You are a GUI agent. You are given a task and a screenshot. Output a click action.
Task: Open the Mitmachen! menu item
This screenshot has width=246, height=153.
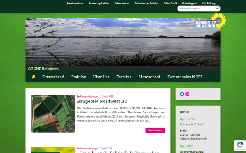click(149, 77)
